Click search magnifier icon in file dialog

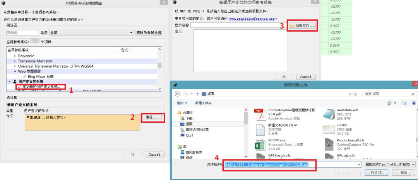tap(413, 94)
